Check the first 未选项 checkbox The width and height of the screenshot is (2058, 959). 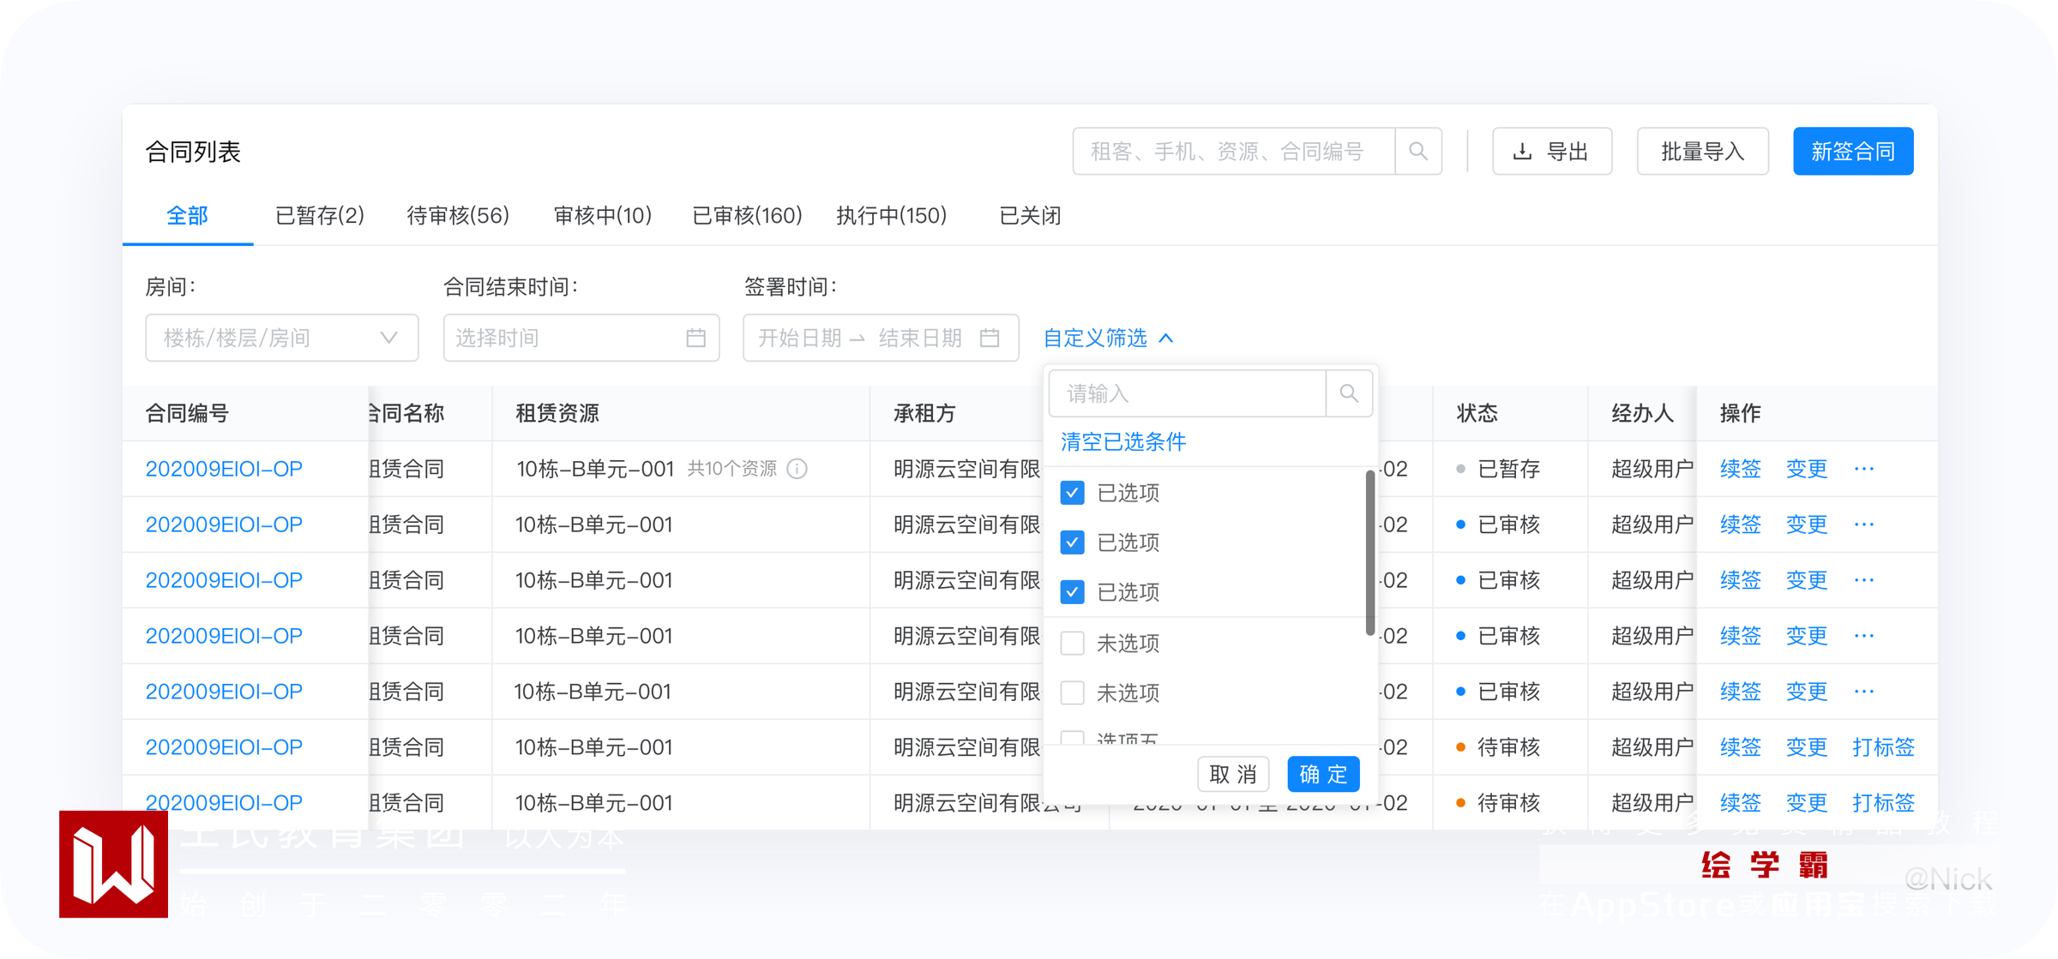tap(1072, 643)
